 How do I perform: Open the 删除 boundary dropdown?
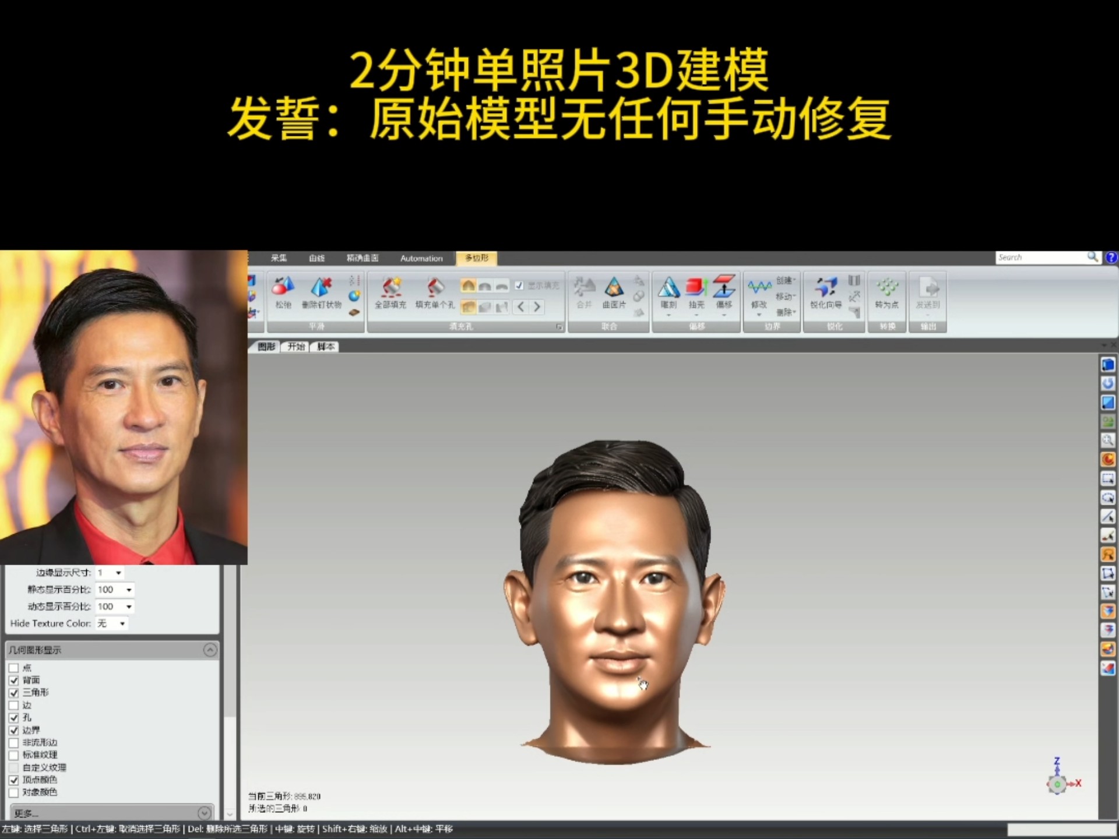tap(786, 312)
